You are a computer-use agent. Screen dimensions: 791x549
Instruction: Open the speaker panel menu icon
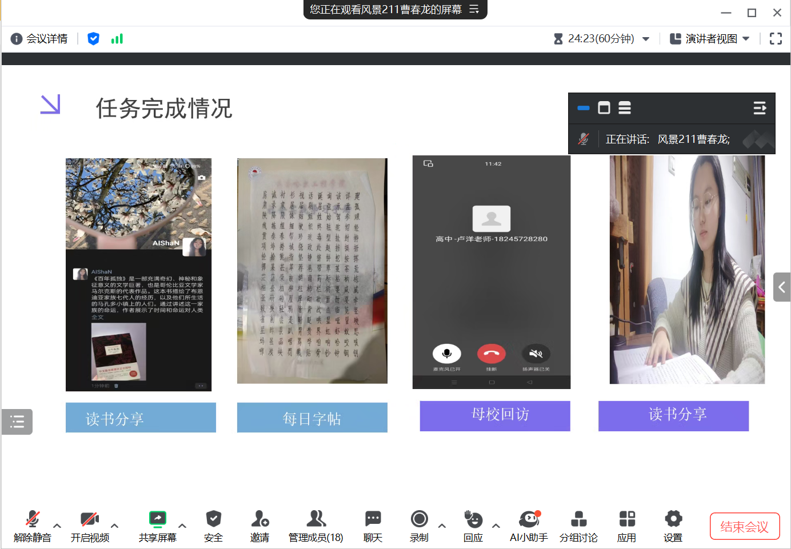pyautogui.click(x=760, y=108)
